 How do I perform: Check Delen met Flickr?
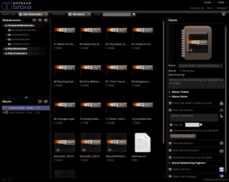click(x=170, y=169)
